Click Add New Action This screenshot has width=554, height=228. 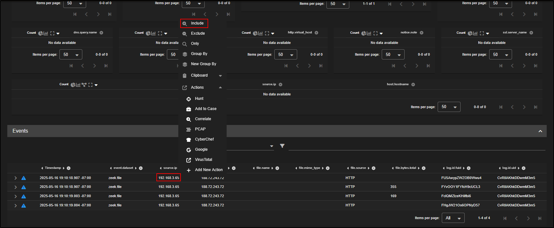[209, 170]
